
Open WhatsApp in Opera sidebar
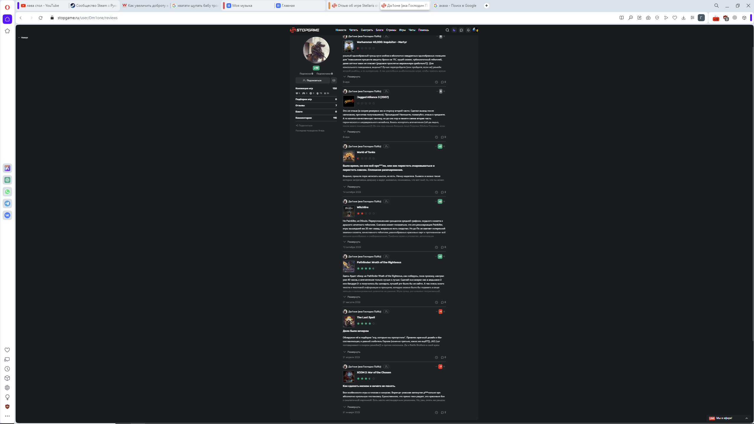tap(7, 192)
